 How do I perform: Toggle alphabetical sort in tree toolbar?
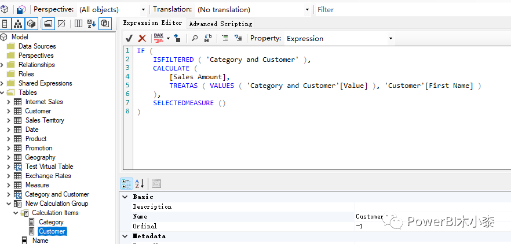92,24
